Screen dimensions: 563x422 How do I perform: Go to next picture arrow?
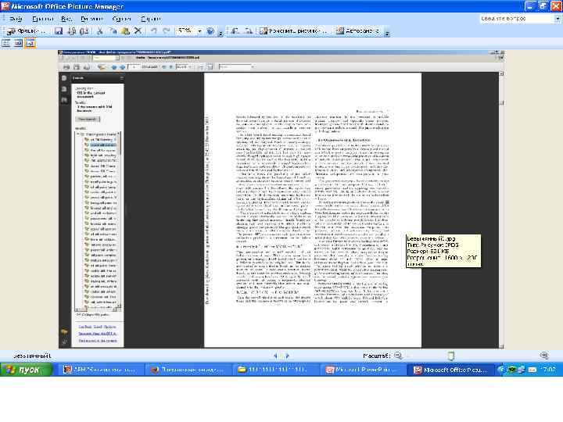pyautogui.click(x=286, y=356)
